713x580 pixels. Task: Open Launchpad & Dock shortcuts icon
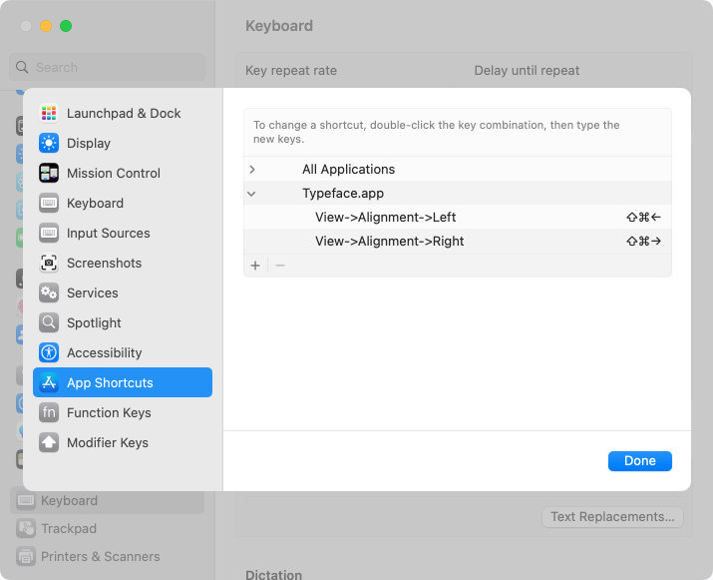(x=49, y=113)
